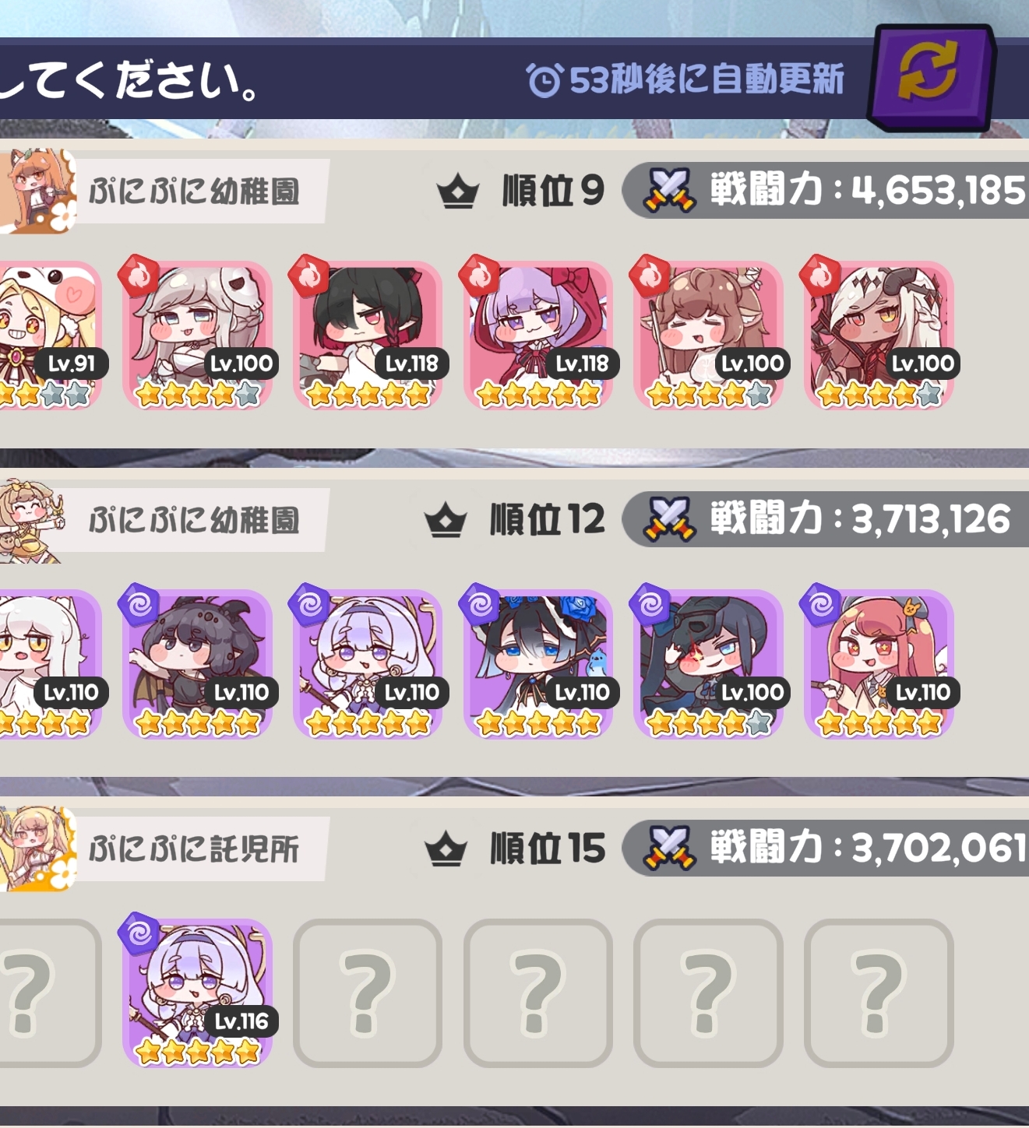Image resolution: width=1029 pixels, height=1128 pixels.
Task: Select the Lv.118 purple-haired red-hood hero
Action: point(538,336)
